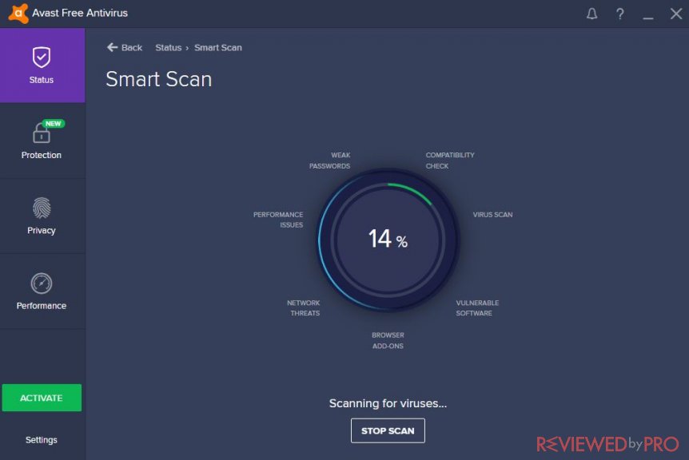
Task: Click the Smart Scan breadcrumb
Action: click(x=218, y=47)
